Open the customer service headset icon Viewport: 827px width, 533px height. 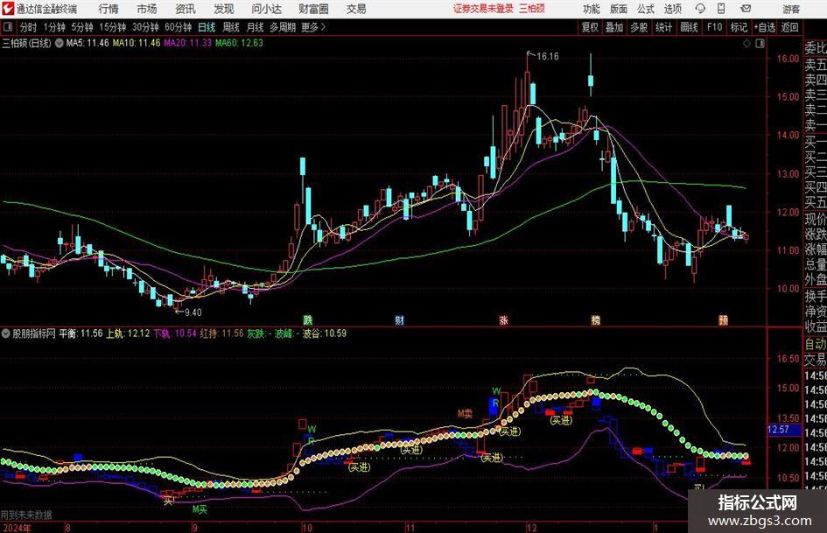coord(700,9)
